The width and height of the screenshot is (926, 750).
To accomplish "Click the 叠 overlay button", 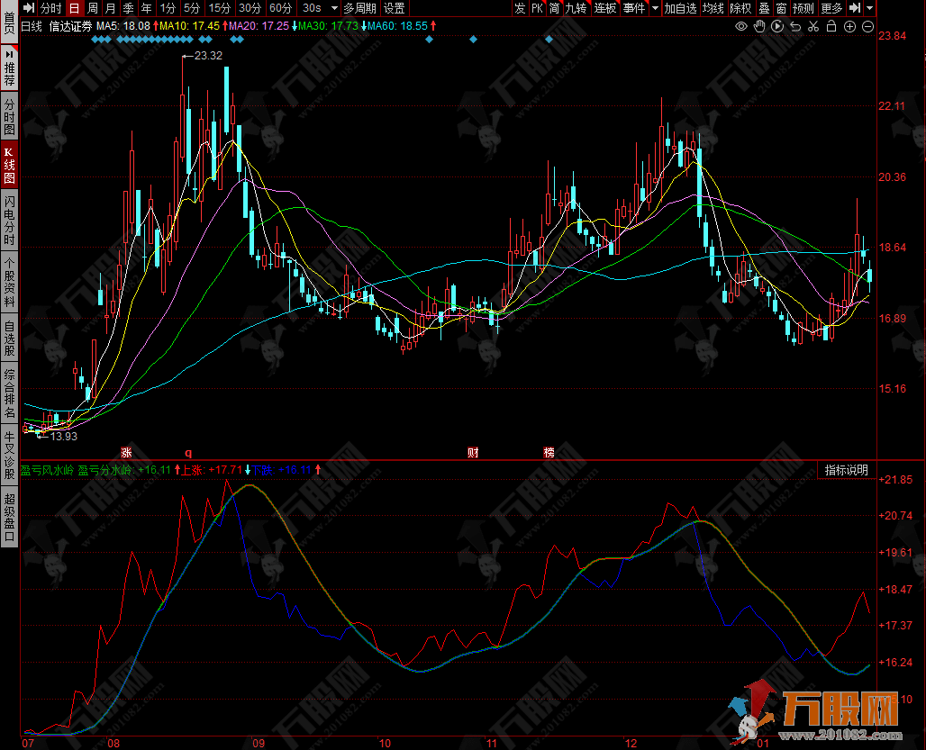I will pyautogui.click(x=764, y=8).
